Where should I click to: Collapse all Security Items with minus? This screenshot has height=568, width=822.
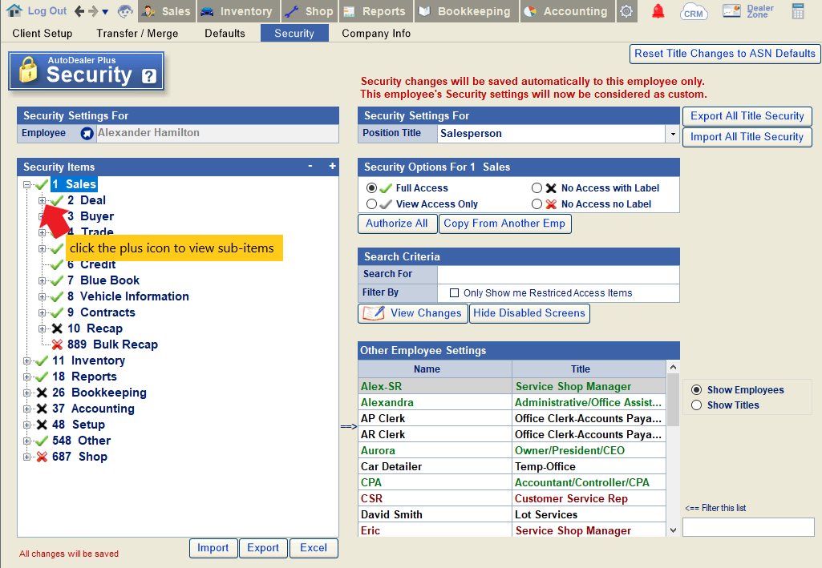[x=310, y=166]
